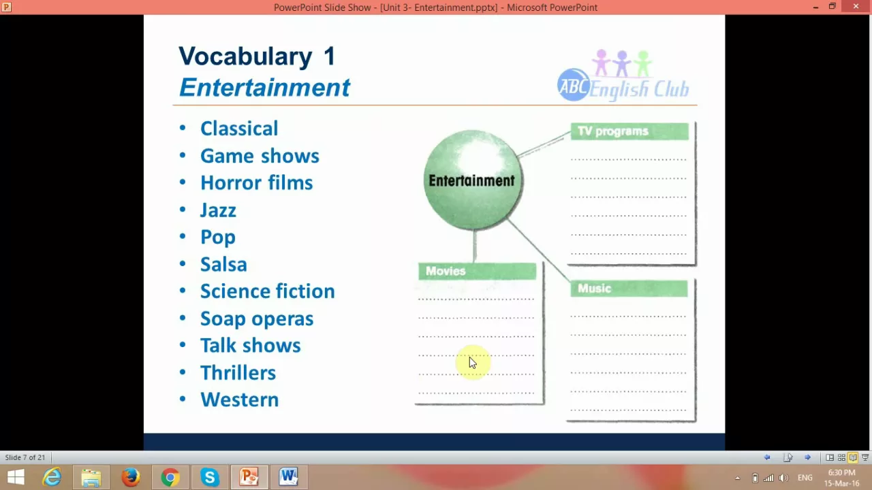This screenshot has width=872, height=490.
Task: Click the green Entertainment sphere
Action: [472, 180]
